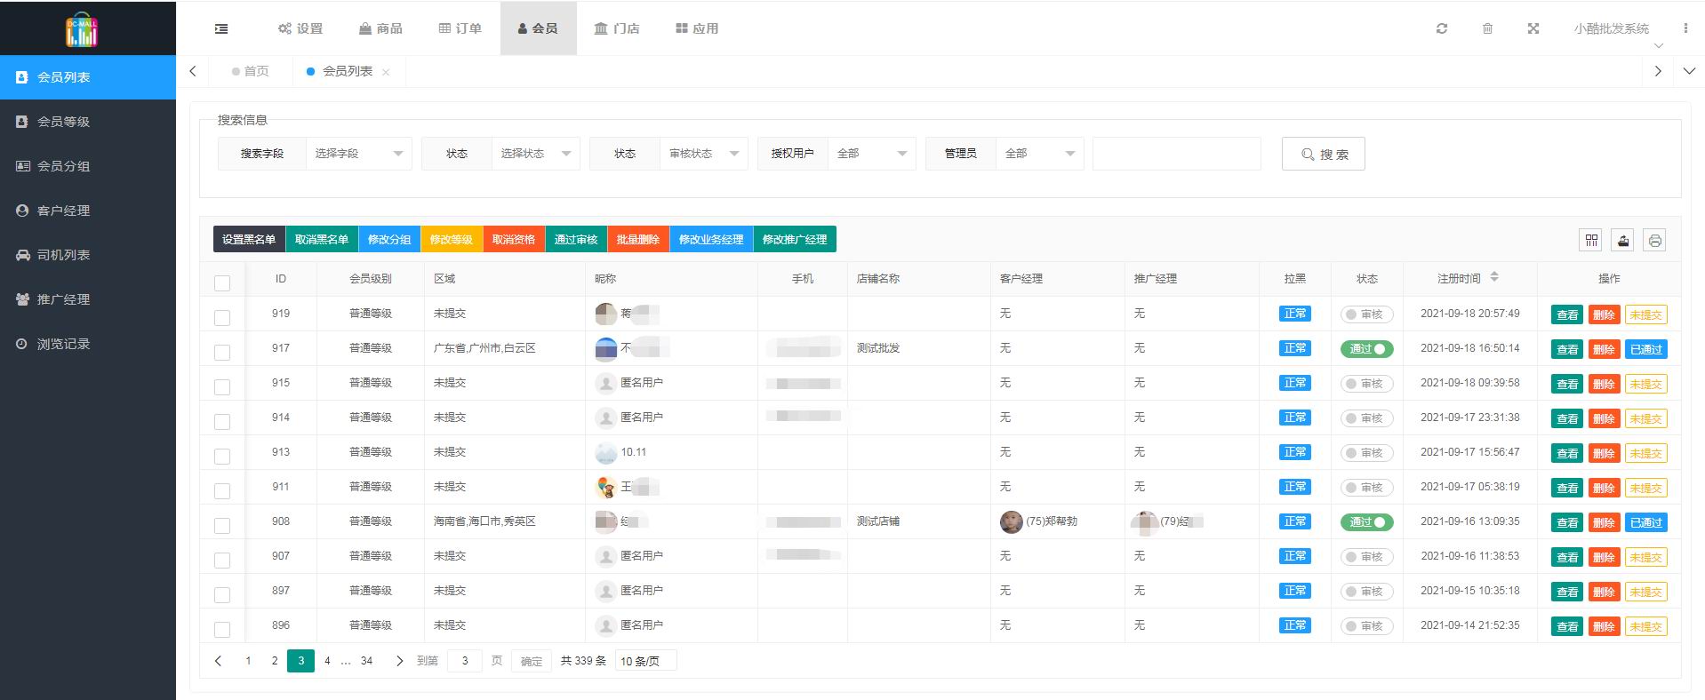
Task: Click the trash cache icon in top bar
Action: tap(1487, 28)
